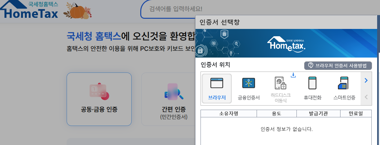Select the 브라우저 certificate location
380x145 pixels.
pyautogui.click(x=217, y=88)
